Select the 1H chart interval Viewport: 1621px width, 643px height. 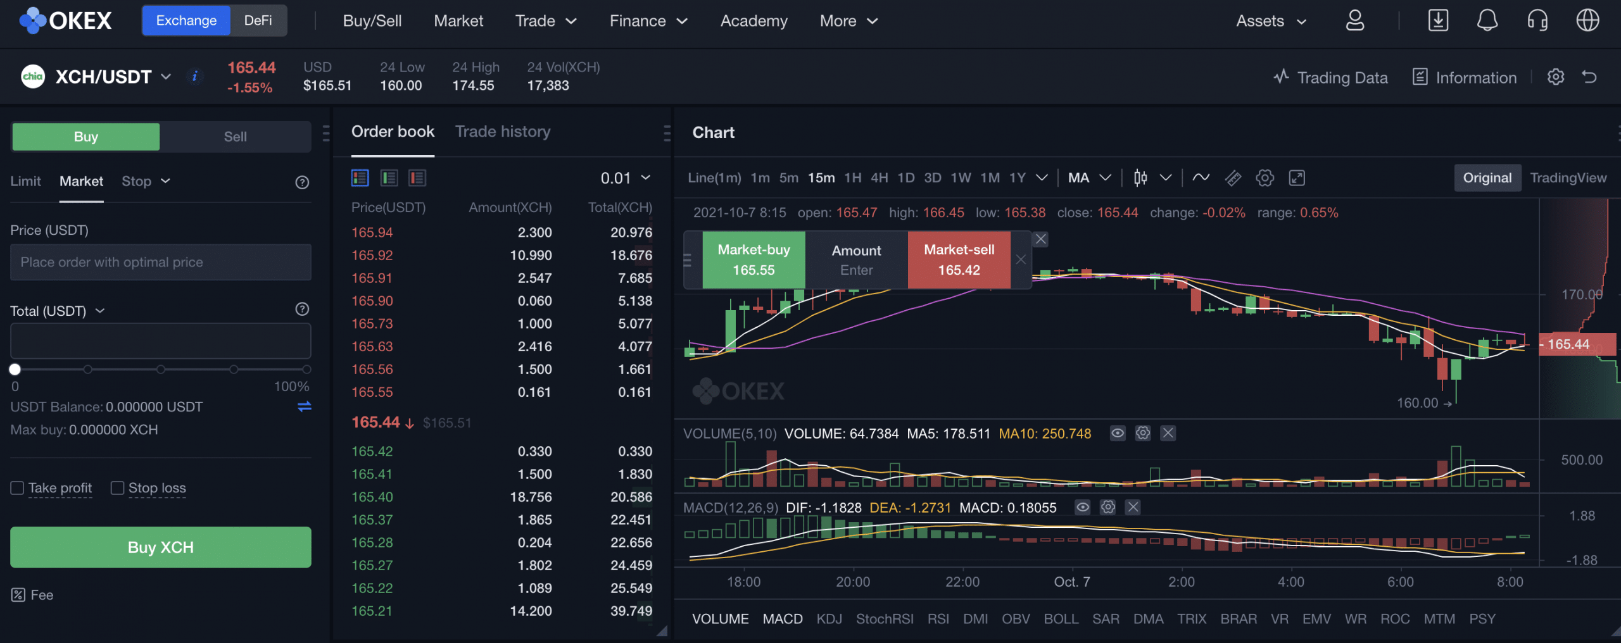pos(852,178)
